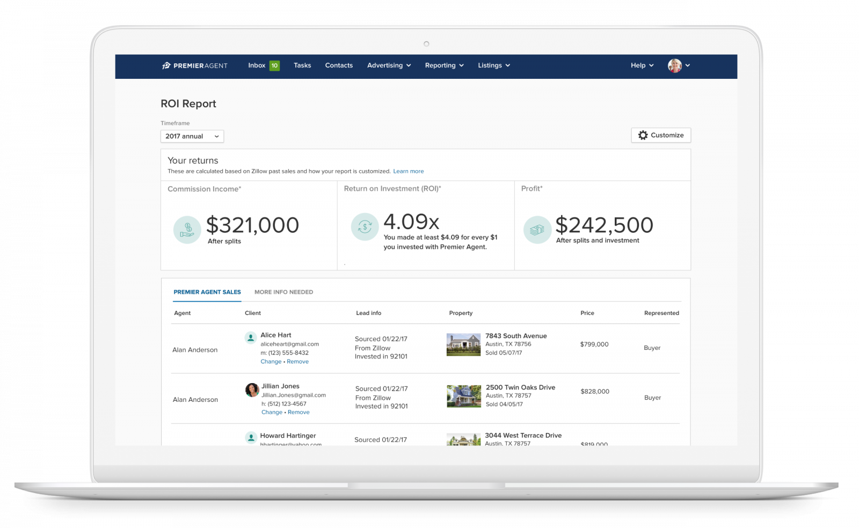Click the Commission Income hand-coin icon
The image size is (859, 528).
point(187,230)
